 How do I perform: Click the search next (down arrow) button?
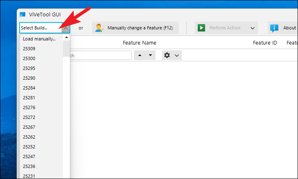[x=150, y=56]
